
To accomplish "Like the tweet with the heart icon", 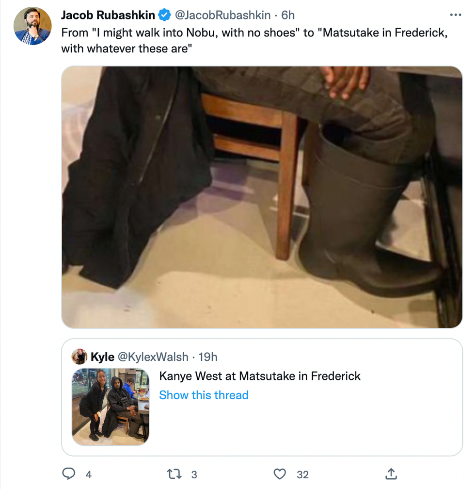I will coord(280,474).
